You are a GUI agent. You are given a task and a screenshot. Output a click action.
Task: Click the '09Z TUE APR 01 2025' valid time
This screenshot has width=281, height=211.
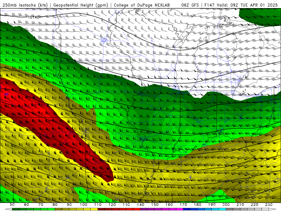[x=254, y=5]
